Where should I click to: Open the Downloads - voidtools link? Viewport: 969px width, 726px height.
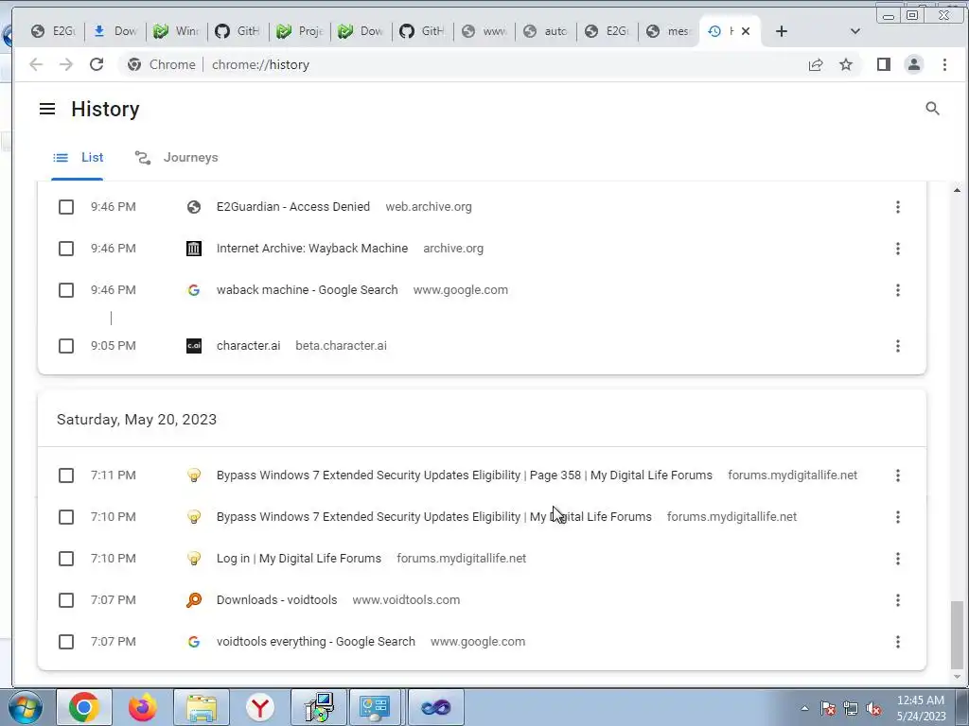pyautogui.click(x=277, y=600)
